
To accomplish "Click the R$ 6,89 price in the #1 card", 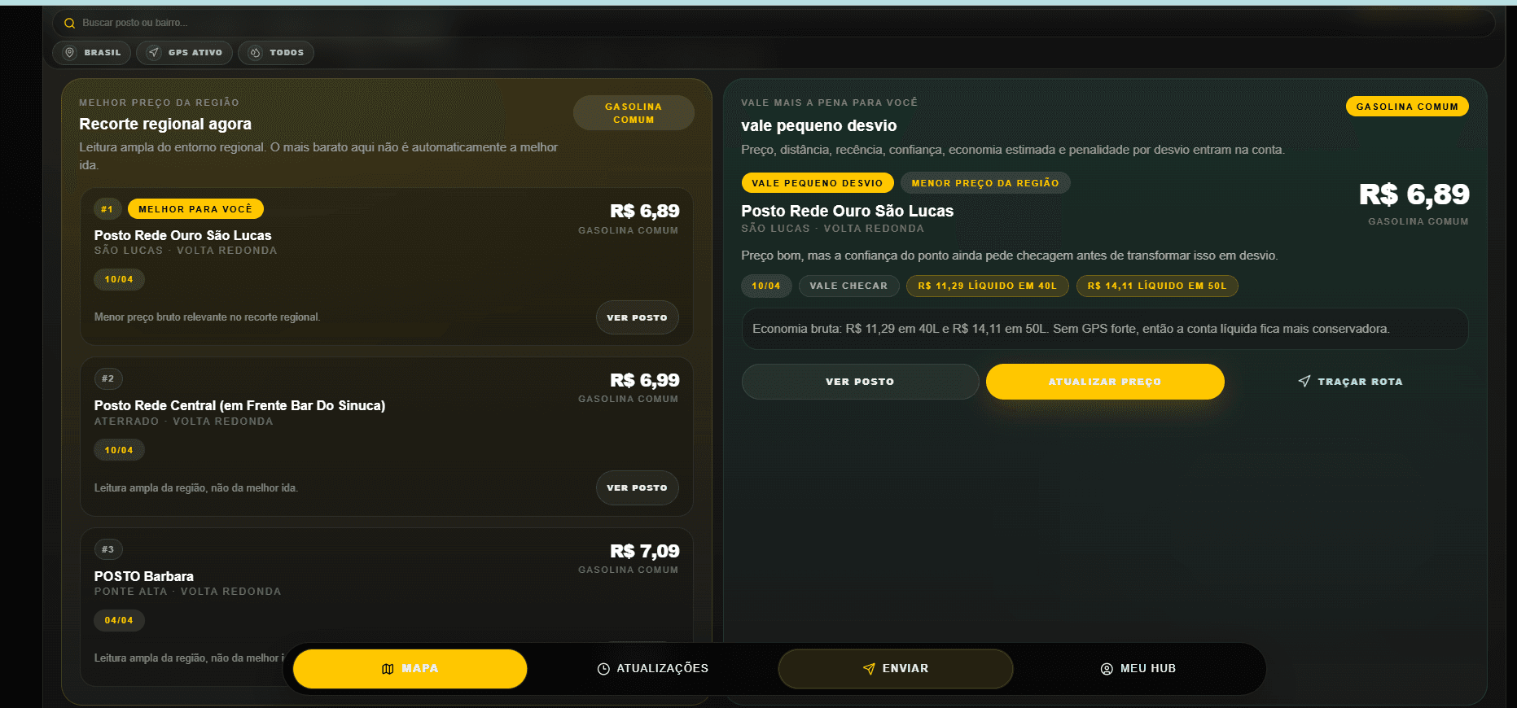I will pyautogui.click(x=644, y=212).
